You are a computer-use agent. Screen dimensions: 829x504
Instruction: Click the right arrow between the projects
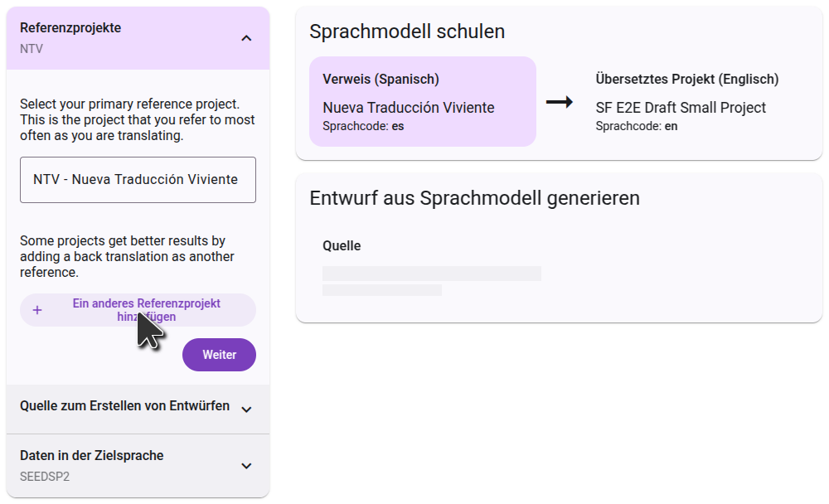[x=560, y=102]
